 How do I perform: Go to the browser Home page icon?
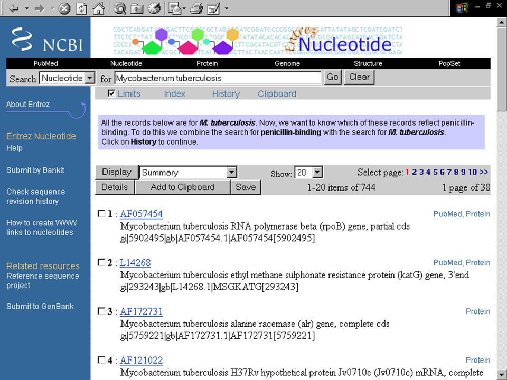tap(99, 8)
